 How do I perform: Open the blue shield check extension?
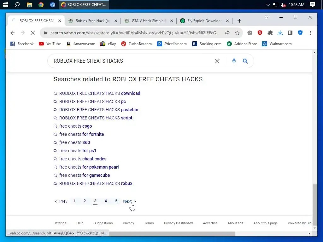pyautogui.click(x=300, y=33)
